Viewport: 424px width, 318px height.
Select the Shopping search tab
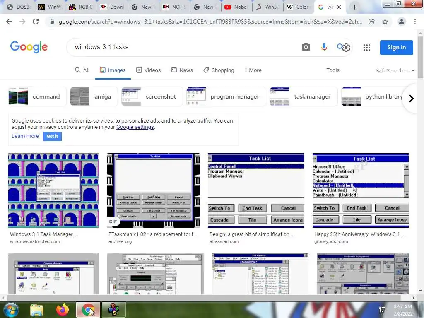point(219,70)
